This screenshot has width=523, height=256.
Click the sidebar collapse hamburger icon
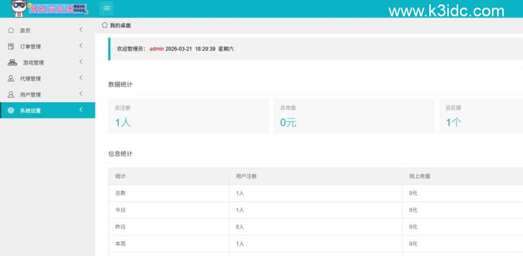(x=107, y=8)
